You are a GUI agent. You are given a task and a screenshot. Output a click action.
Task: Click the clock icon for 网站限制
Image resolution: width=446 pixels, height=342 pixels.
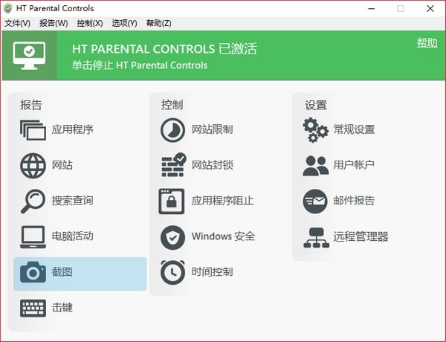click(172, 130)
